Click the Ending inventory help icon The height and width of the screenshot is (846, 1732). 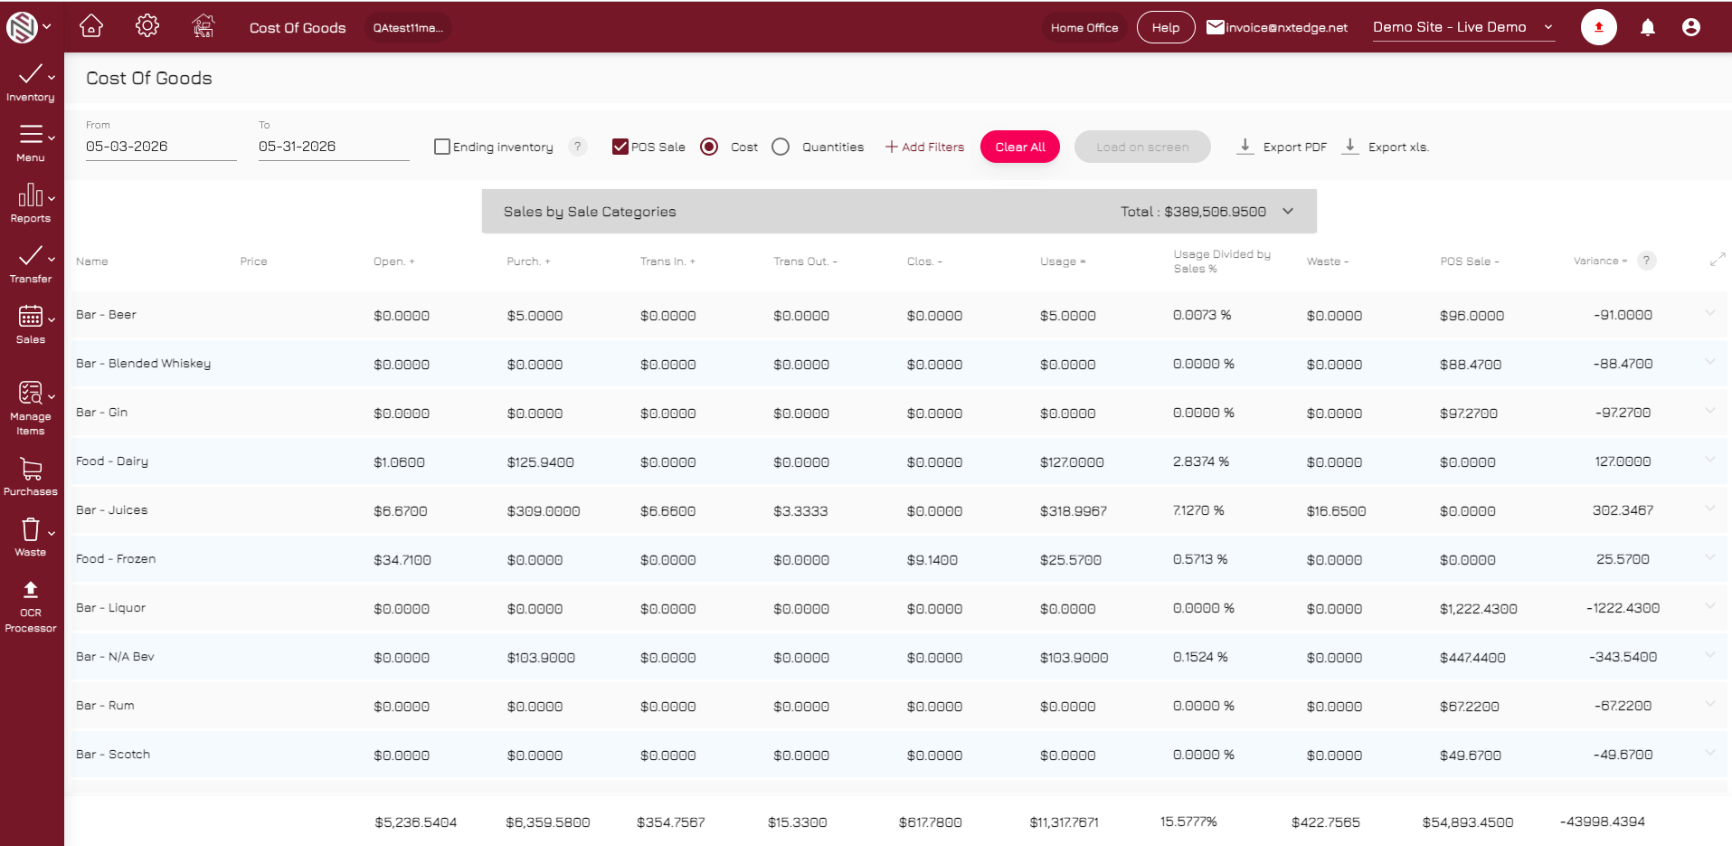(x=577, y=147)
